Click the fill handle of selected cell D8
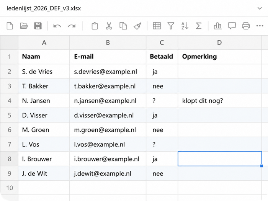The height and width of the screenshot is (201, 268). 261,166
